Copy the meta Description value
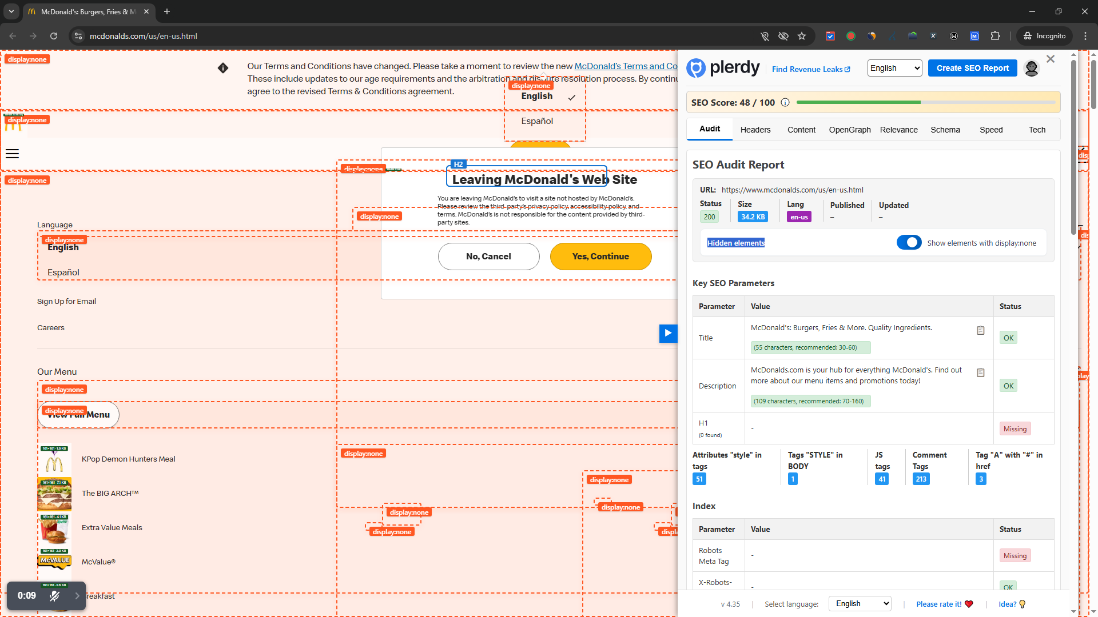This screenshot has width=1098, height=617. (x=980, y=373)
